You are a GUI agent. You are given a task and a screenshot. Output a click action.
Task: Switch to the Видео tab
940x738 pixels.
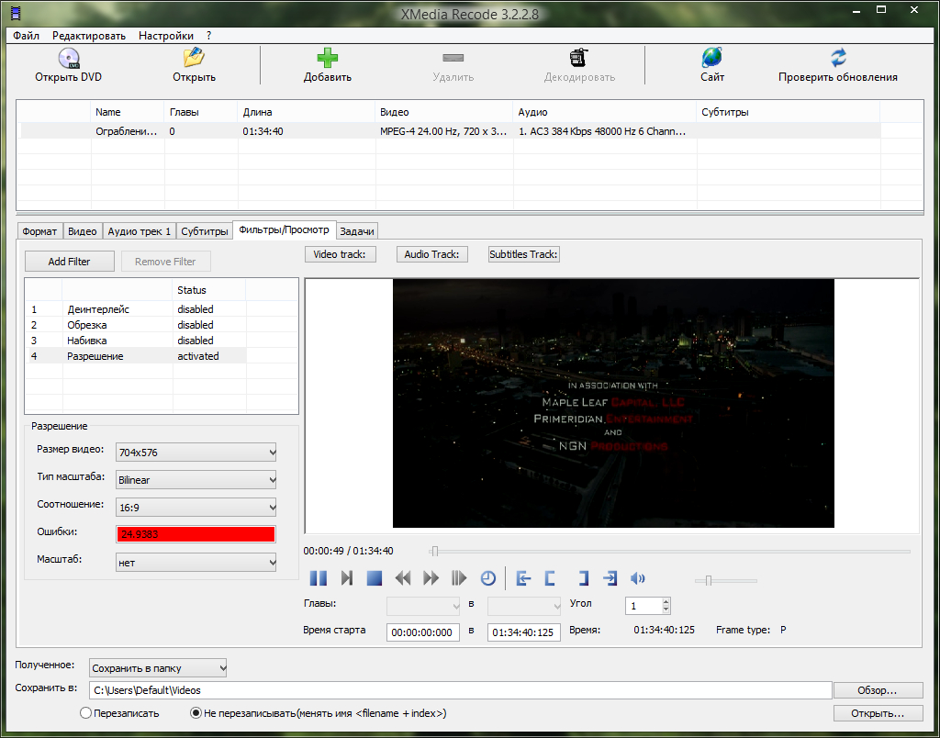(82, 230)
